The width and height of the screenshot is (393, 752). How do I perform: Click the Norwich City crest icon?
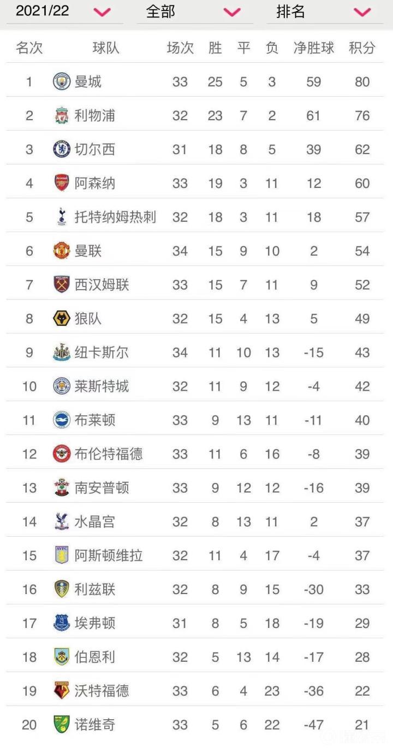(x=62, y=725)
